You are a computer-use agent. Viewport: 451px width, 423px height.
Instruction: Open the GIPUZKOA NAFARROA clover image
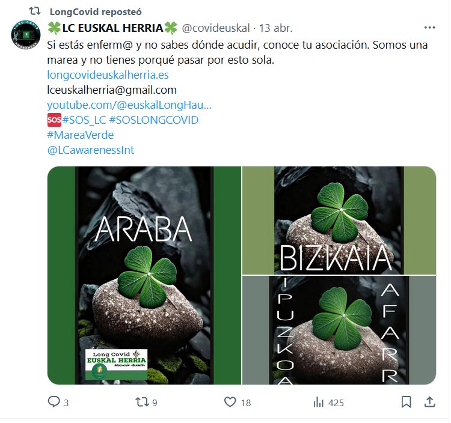(x=339, y=330)
